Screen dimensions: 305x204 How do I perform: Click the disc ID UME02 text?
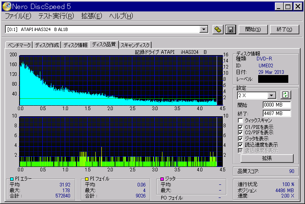pos(266,66)
